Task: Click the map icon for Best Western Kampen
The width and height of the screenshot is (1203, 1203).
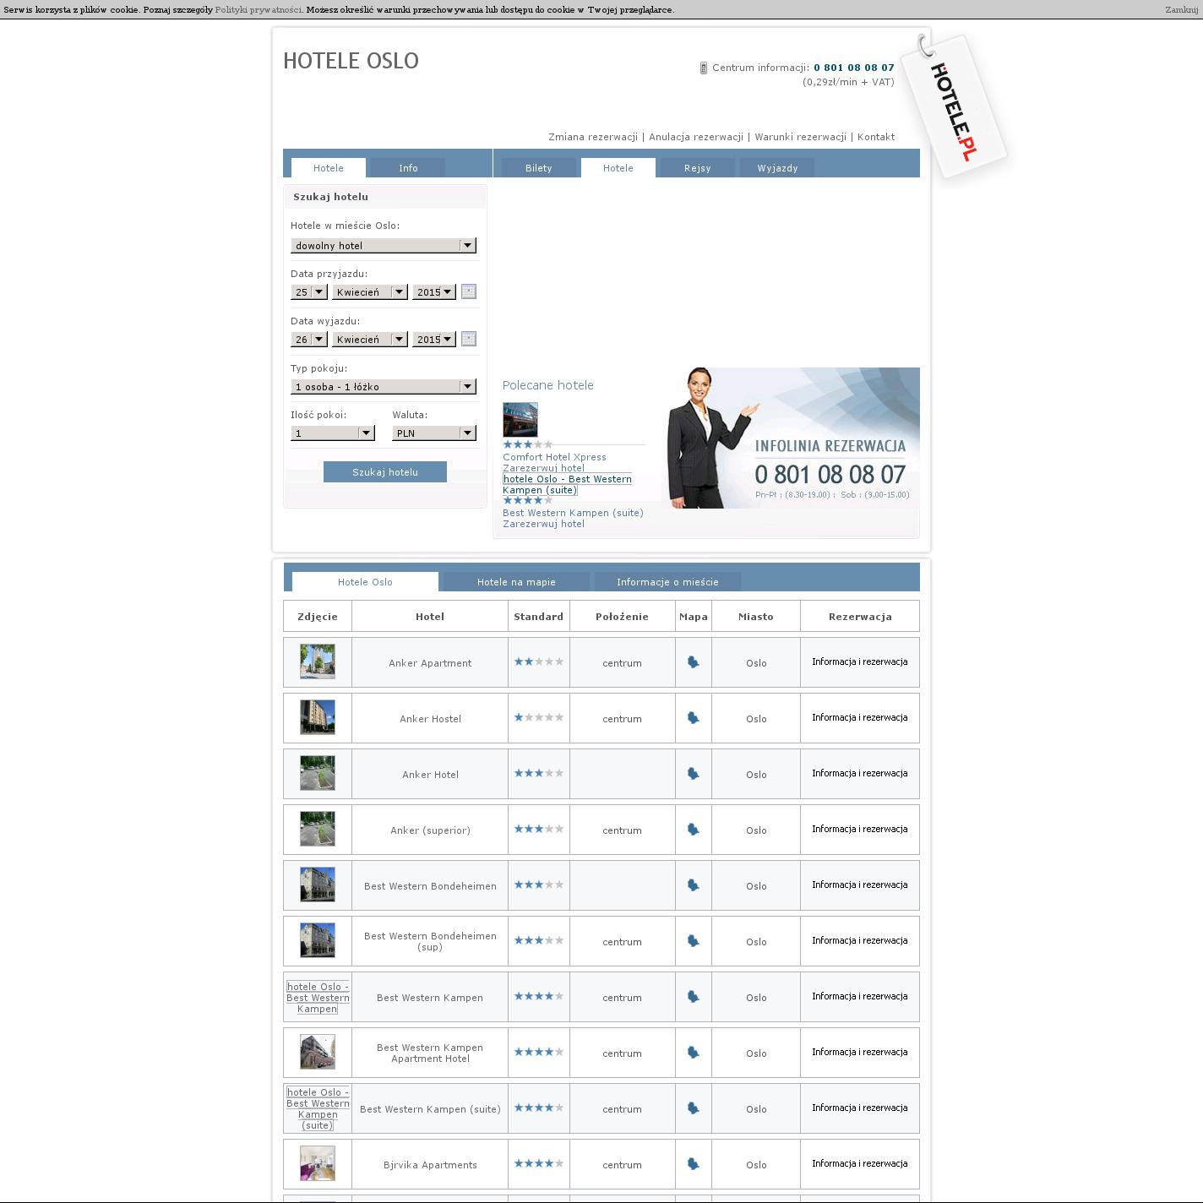Action: click(x=693, y=997)
